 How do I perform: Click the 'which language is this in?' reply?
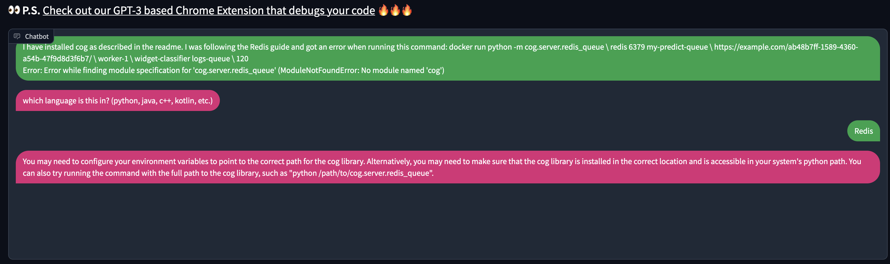118,100
